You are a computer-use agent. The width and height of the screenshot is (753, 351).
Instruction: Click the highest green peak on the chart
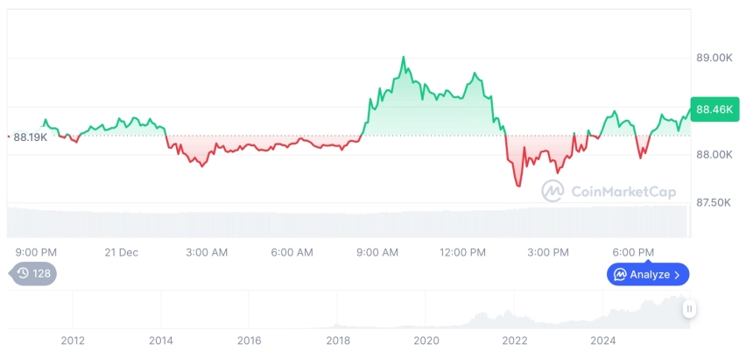point(403,58)
